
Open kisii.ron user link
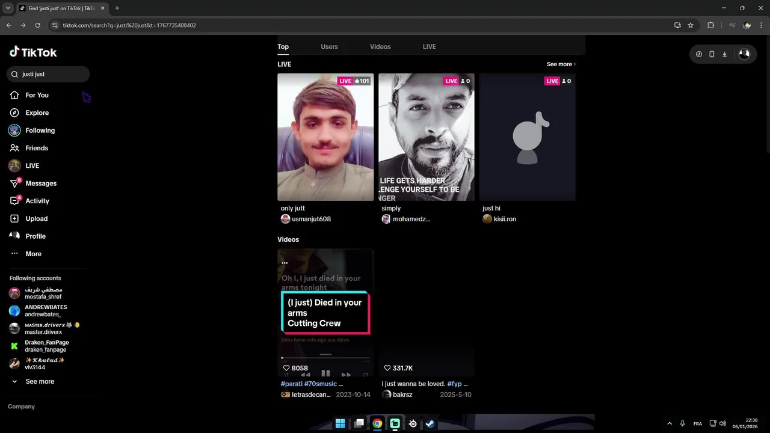pos(505,219)
